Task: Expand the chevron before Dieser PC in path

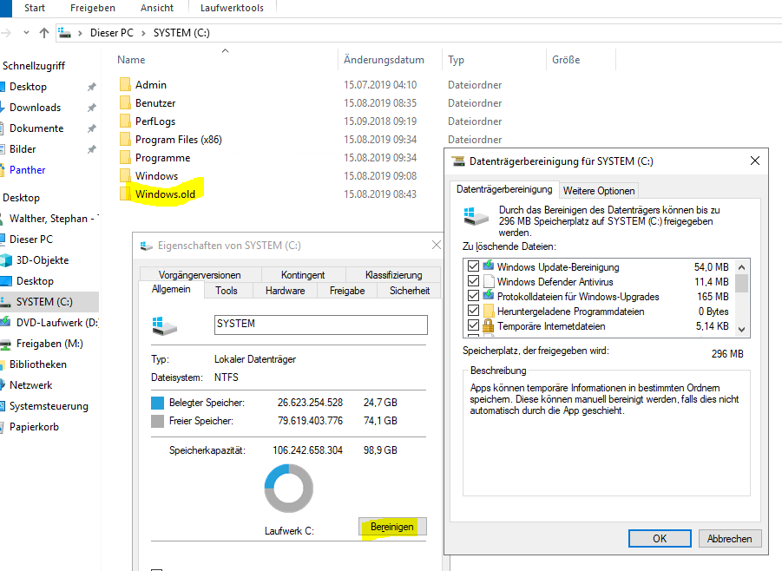Action: tap(80, 33)
